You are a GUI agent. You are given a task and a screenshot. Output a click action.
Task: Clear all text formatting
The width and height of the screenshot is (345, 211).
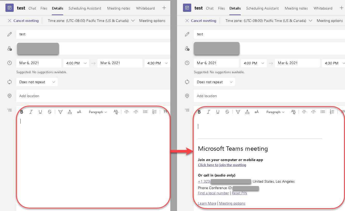[x=116, y=112]
